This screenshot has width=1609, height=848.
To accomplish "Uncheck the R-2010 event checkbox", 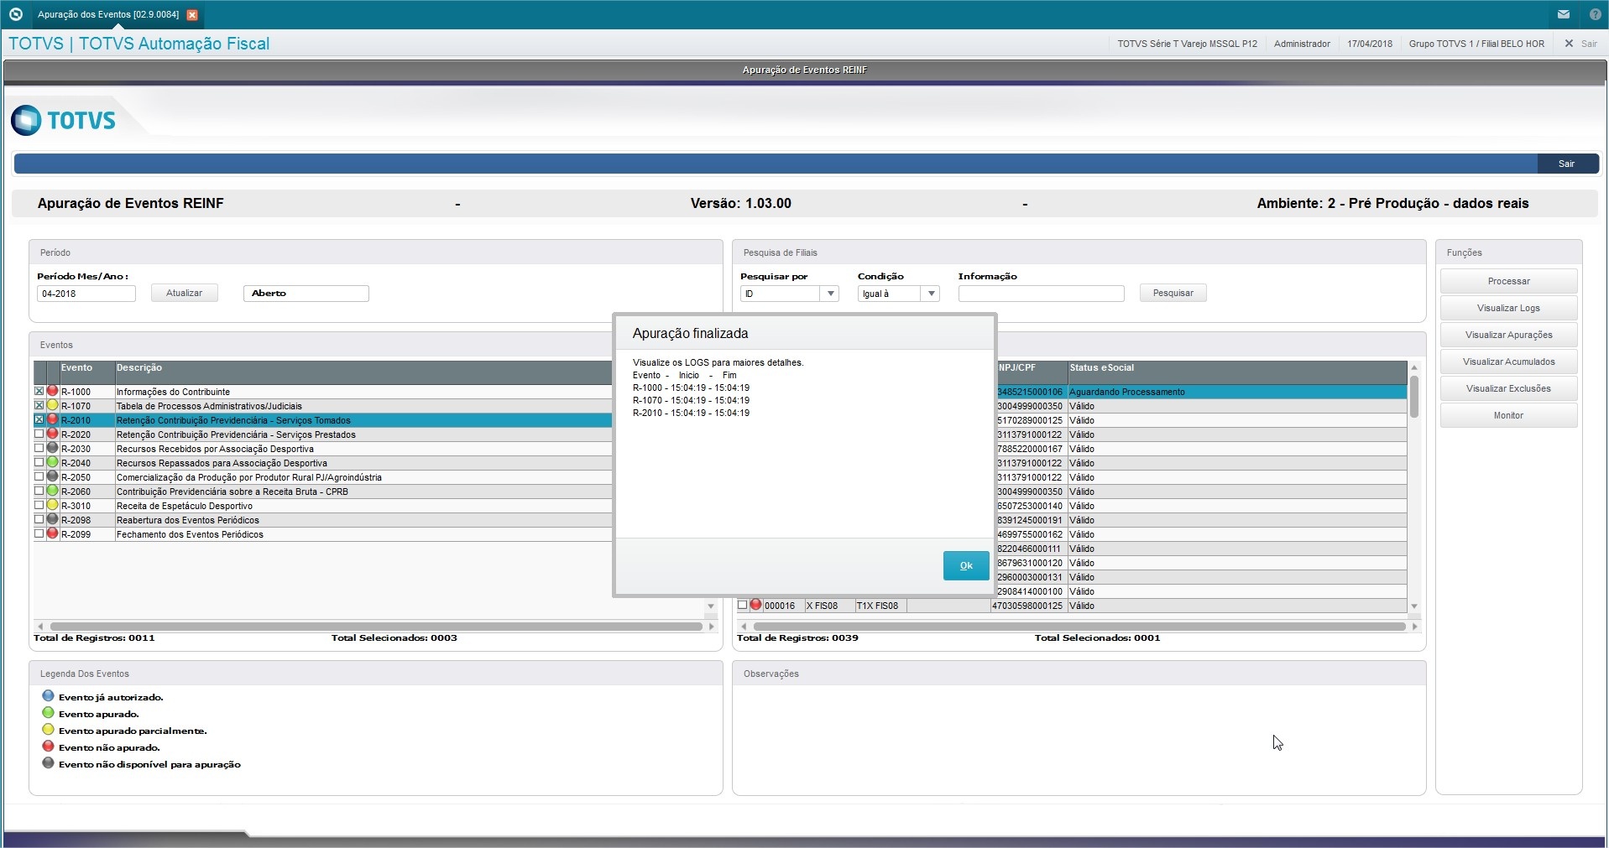I will point(39,419).
